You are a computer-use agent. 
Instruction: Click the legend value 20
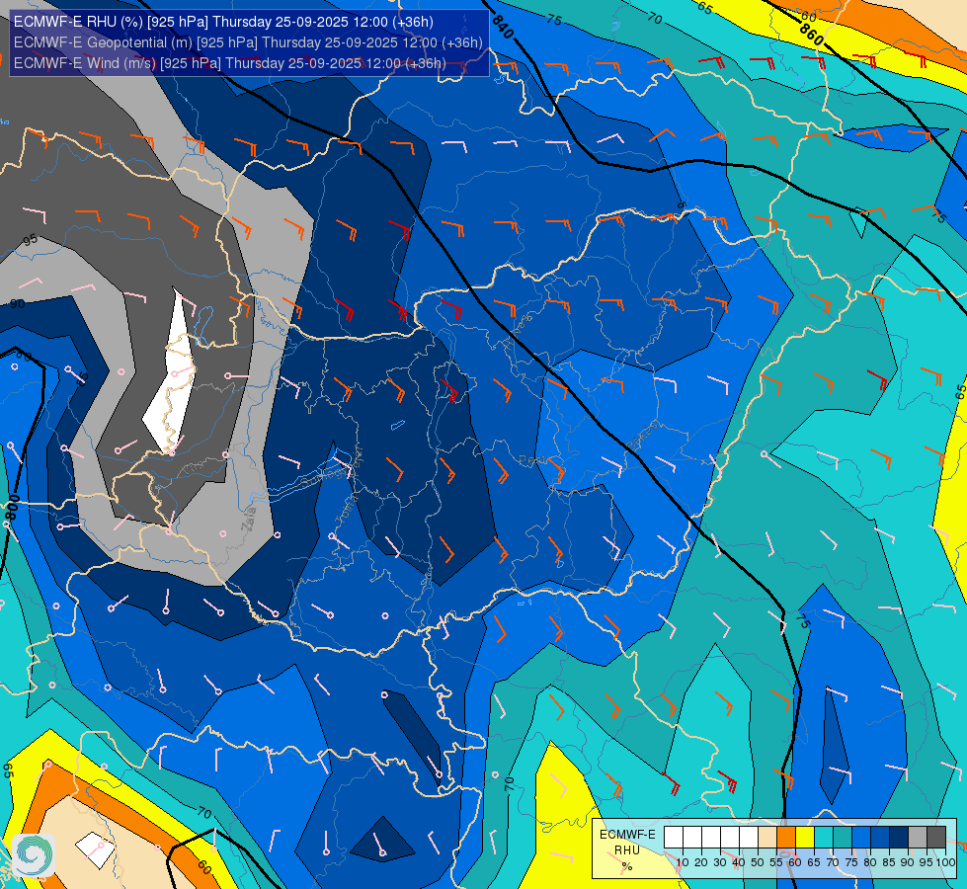(x=701, y=862)
